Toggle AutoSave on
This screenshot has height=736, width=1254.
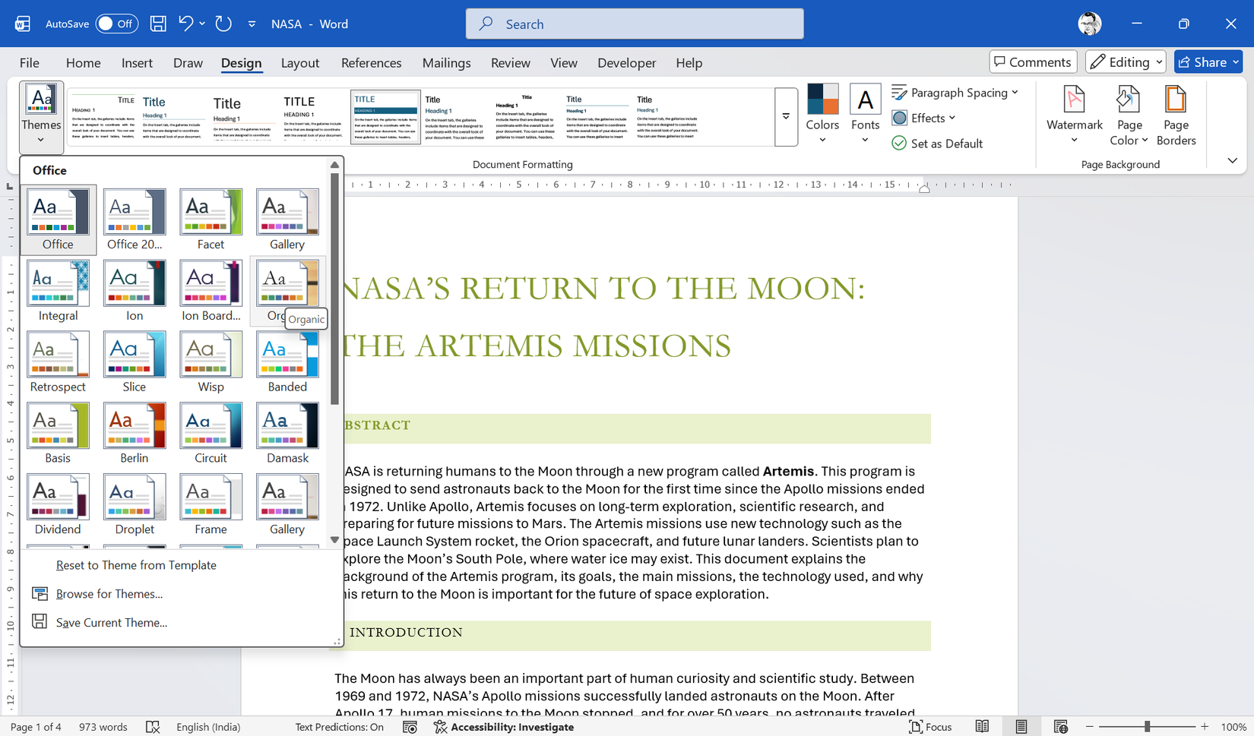pos(116,24)
